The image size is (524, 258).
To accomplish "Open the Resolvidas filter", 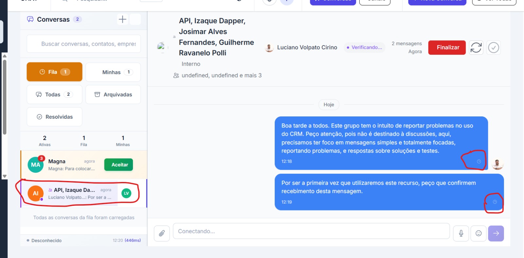I will (54, 117).
